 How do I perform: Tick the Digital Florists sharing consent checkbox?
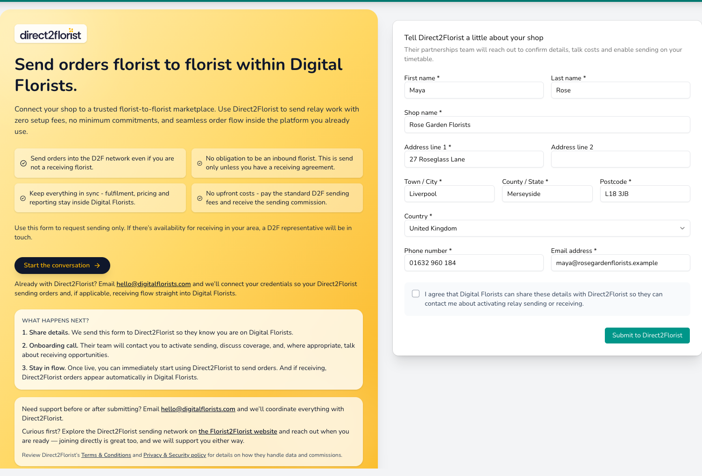(416, 294)
